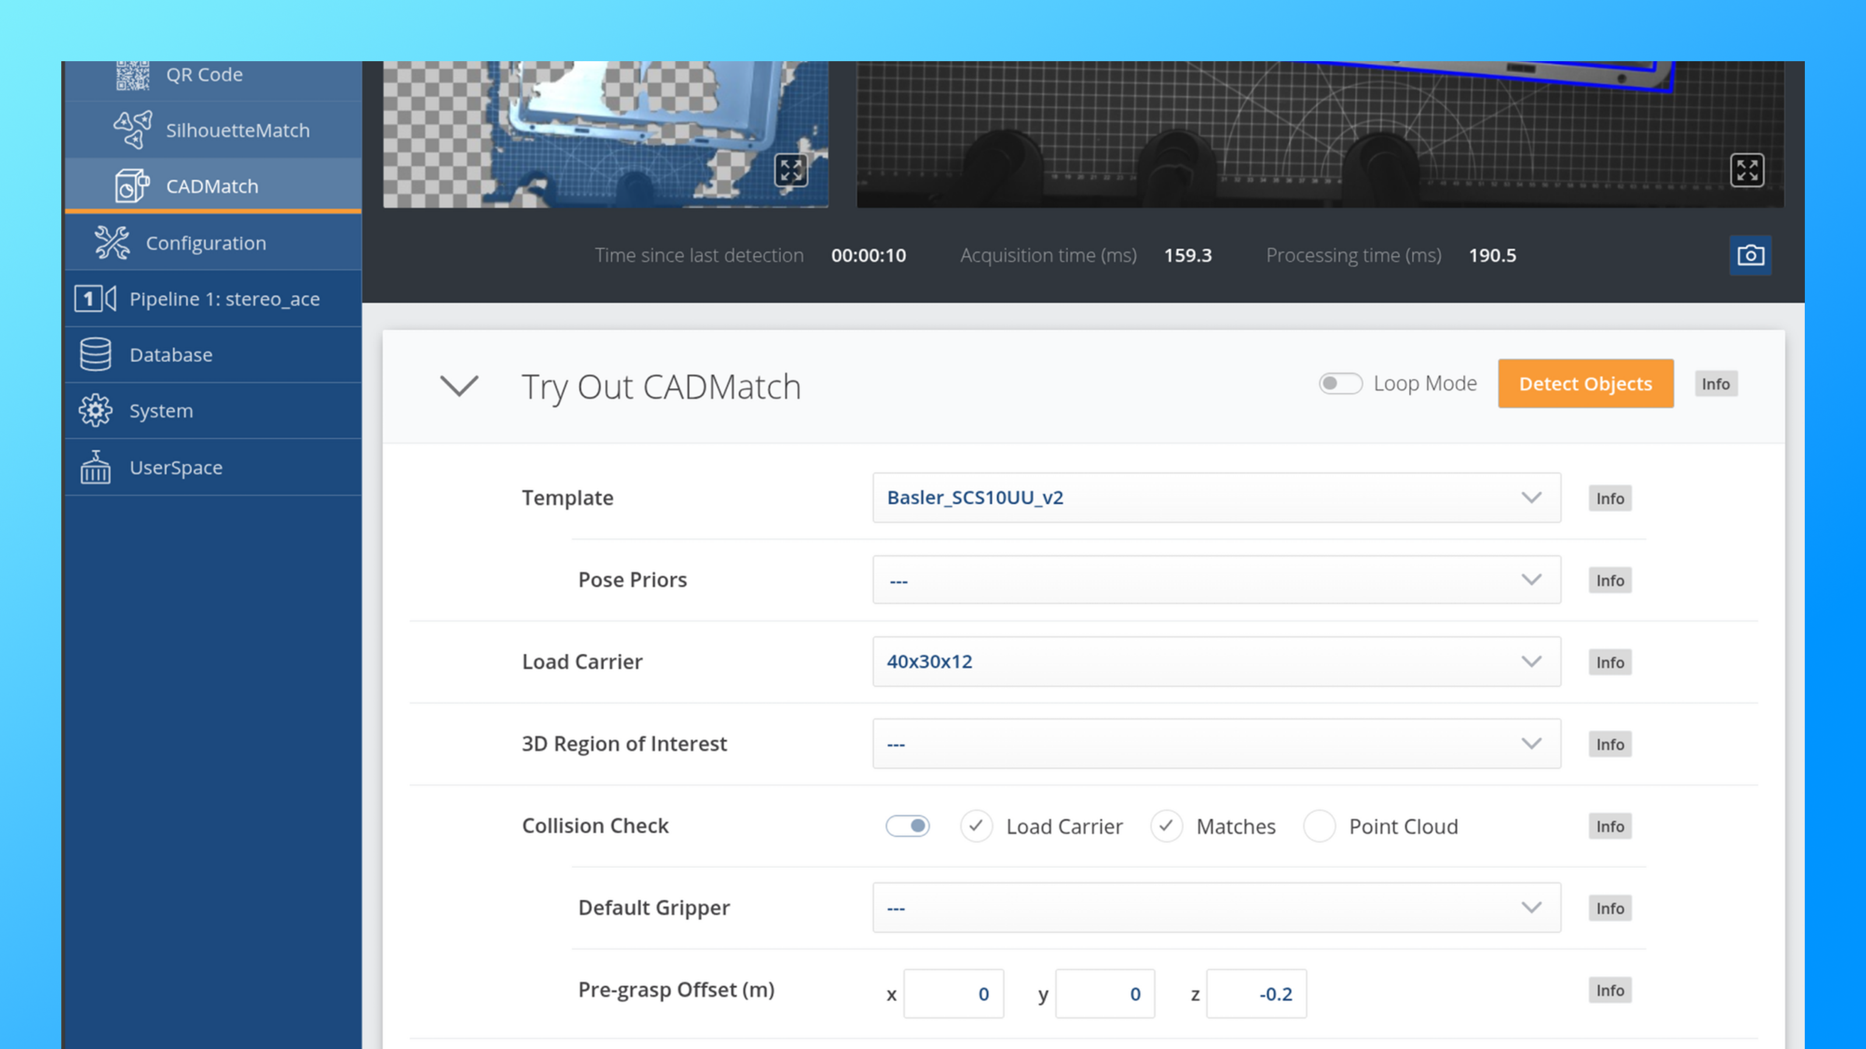Open Database via the stacked disks icon

[x=95, y=354]
